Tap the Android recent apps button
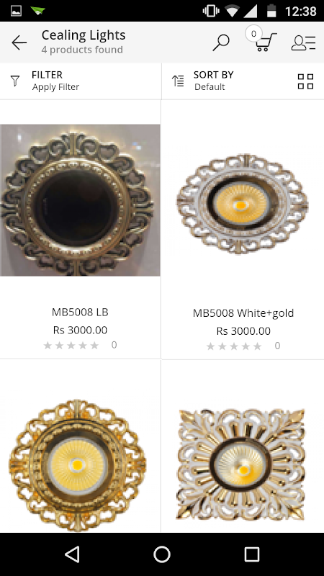 click(252, 554)
